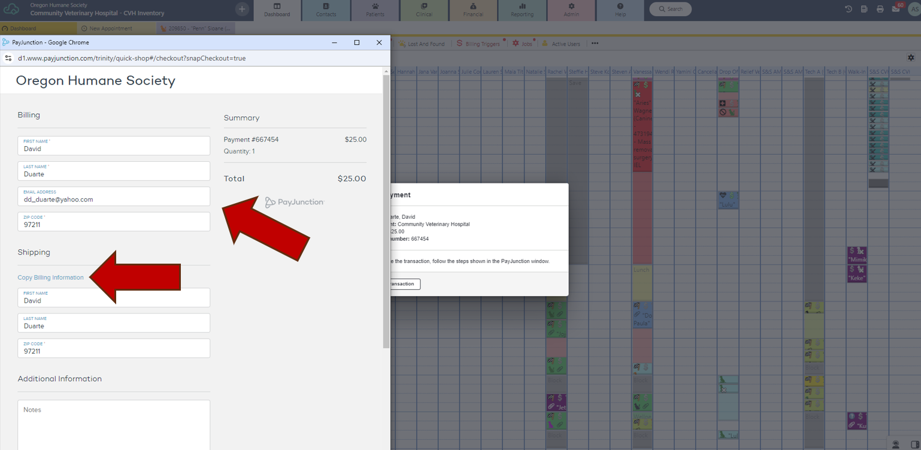Open the Dashboard main navigation tab
The width and height of the screenshot is (921, 450).
point(277,10)
